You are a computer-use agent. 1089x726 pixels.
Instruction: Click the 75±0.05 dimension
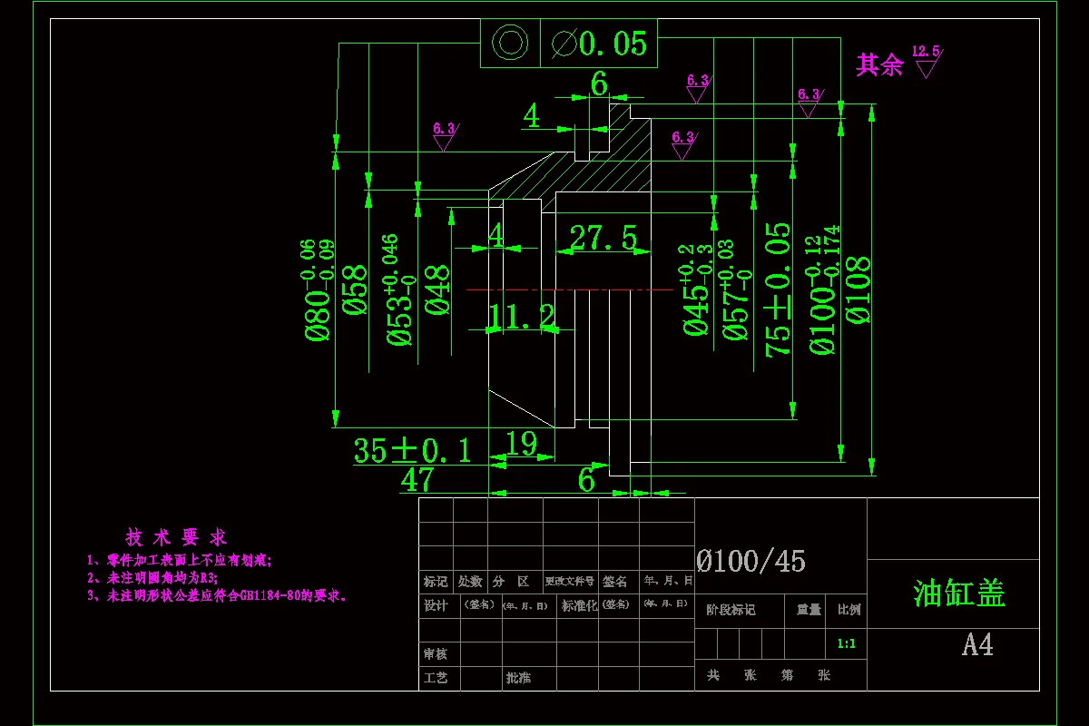coord(779,289)
